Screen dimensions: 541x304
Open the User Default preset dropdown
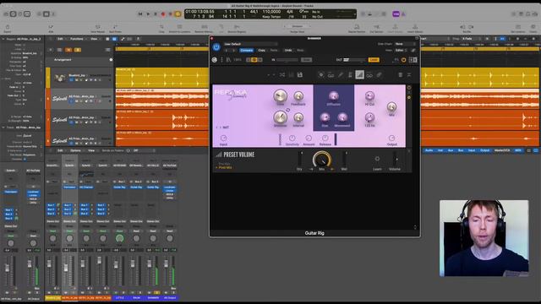(250, 44)
